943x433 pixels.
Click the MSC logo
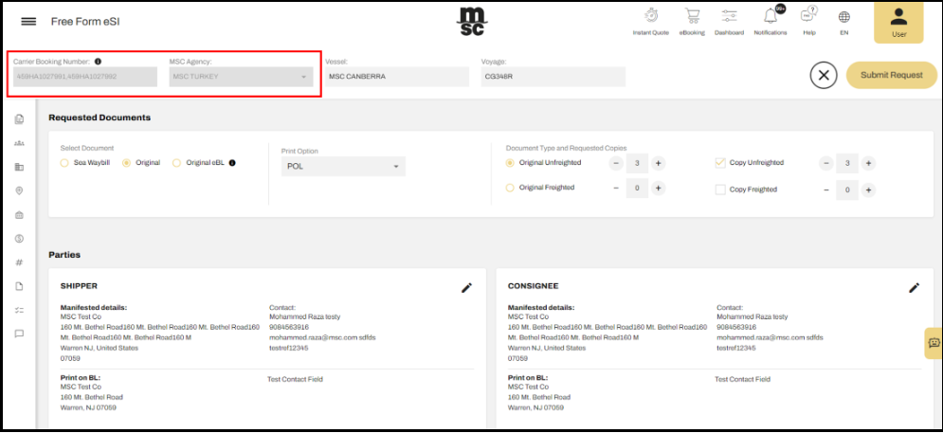(x=472, y=22)
